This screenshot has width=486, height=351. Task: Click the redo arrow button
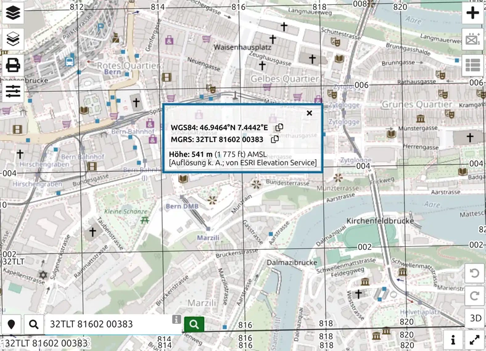click(x=474, y=296)
